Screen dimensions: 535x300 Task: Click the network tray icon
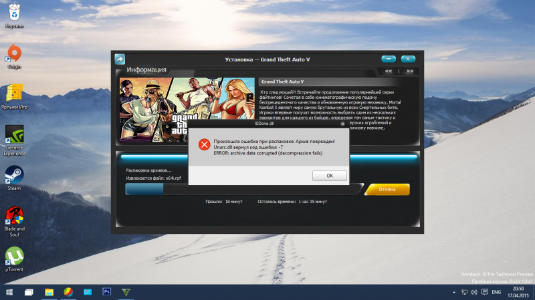[x=464, y=292]
